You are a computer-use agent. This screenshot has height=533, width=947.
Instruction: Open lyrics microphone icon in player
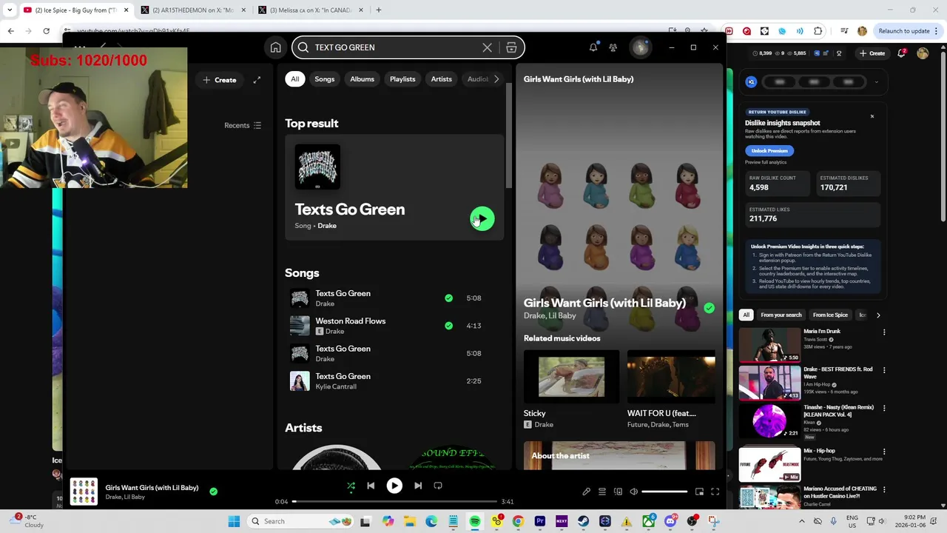point(586,492)
